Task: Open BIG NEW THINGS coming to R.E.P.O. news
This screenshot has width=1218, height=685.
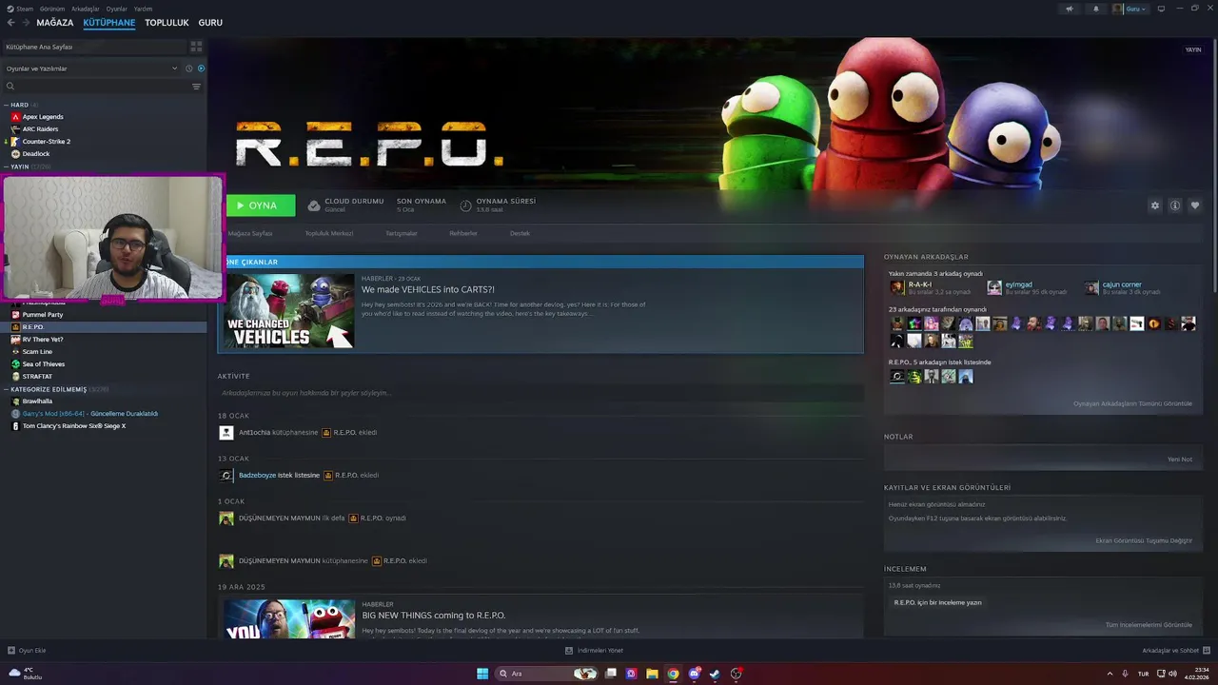Action: click(x=434, y=616)
